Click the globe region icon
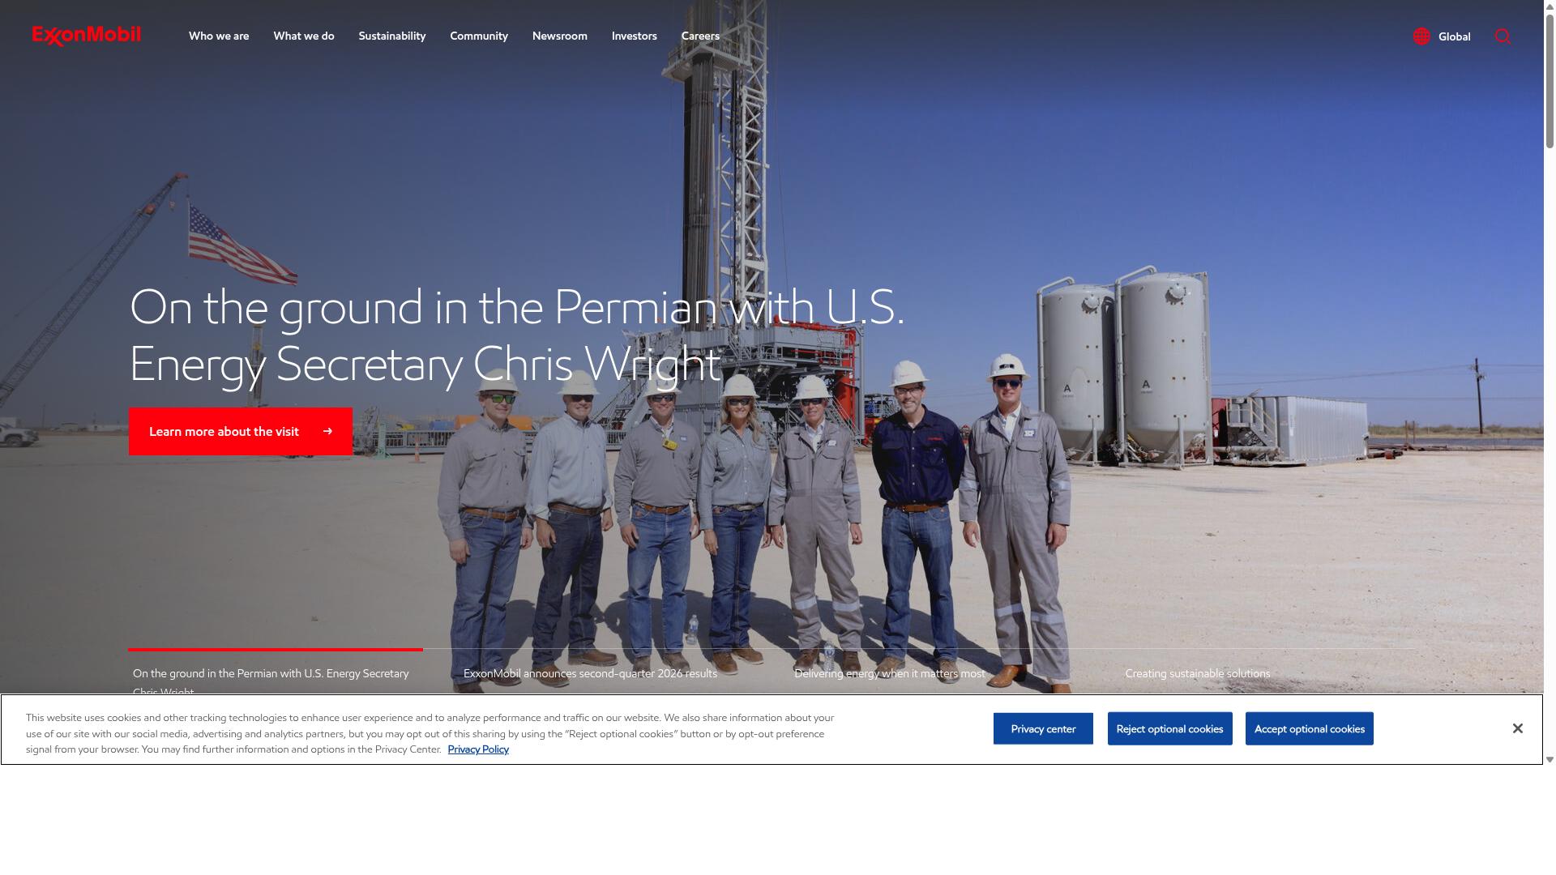 (x=1421, y=36)
